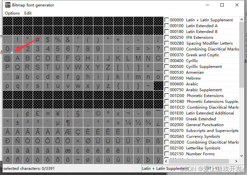Select the lowercase g glyph
The image size is (247, 175).
[78, 77]
